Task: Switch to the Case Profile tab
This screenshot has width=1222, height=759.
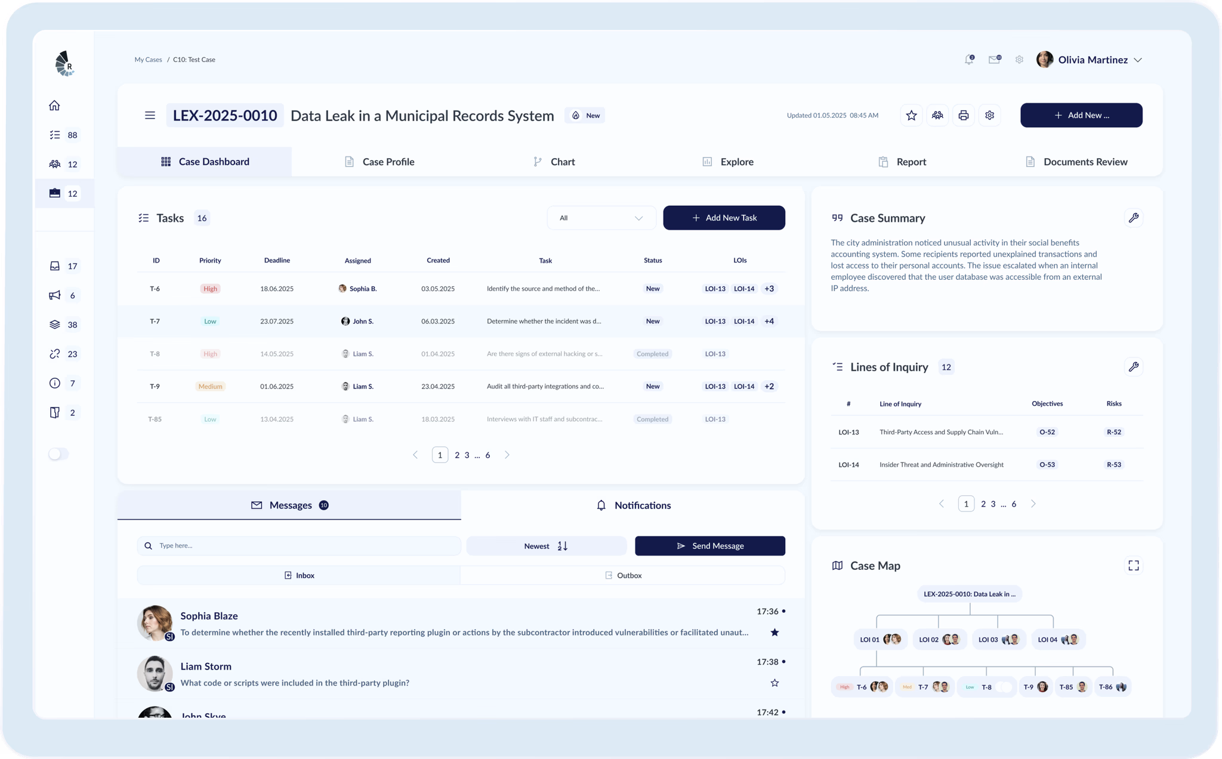Action: pos(379,162)
